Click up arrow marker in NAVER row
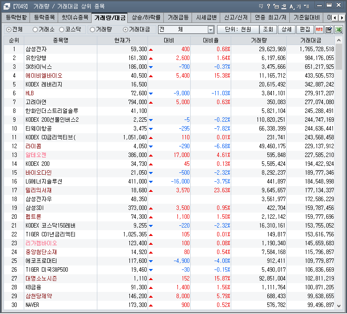Viewport: 347px width, 314px height. [151, 305]
